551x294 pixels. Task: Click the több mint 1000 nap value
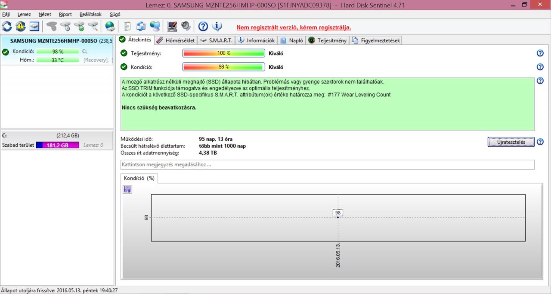pyautogui.click(x=222, y=146)
